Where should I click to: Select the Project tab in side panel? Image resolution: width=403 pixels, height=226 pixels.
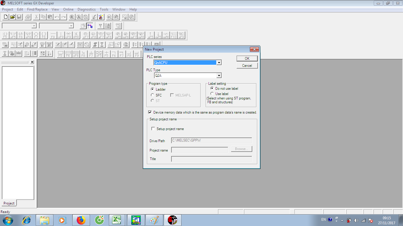click(x=9, y=203)
